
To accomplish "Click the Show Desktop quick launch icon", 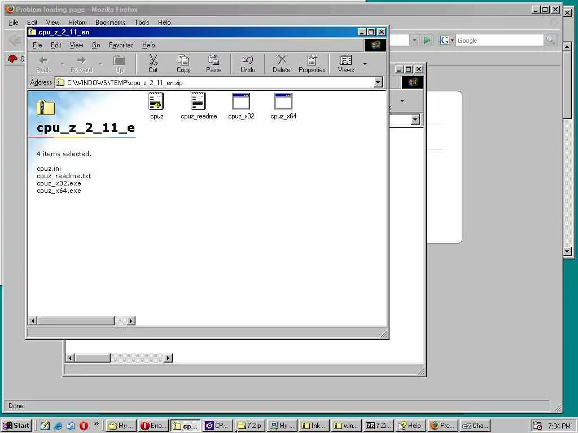I will pos(45,426).
